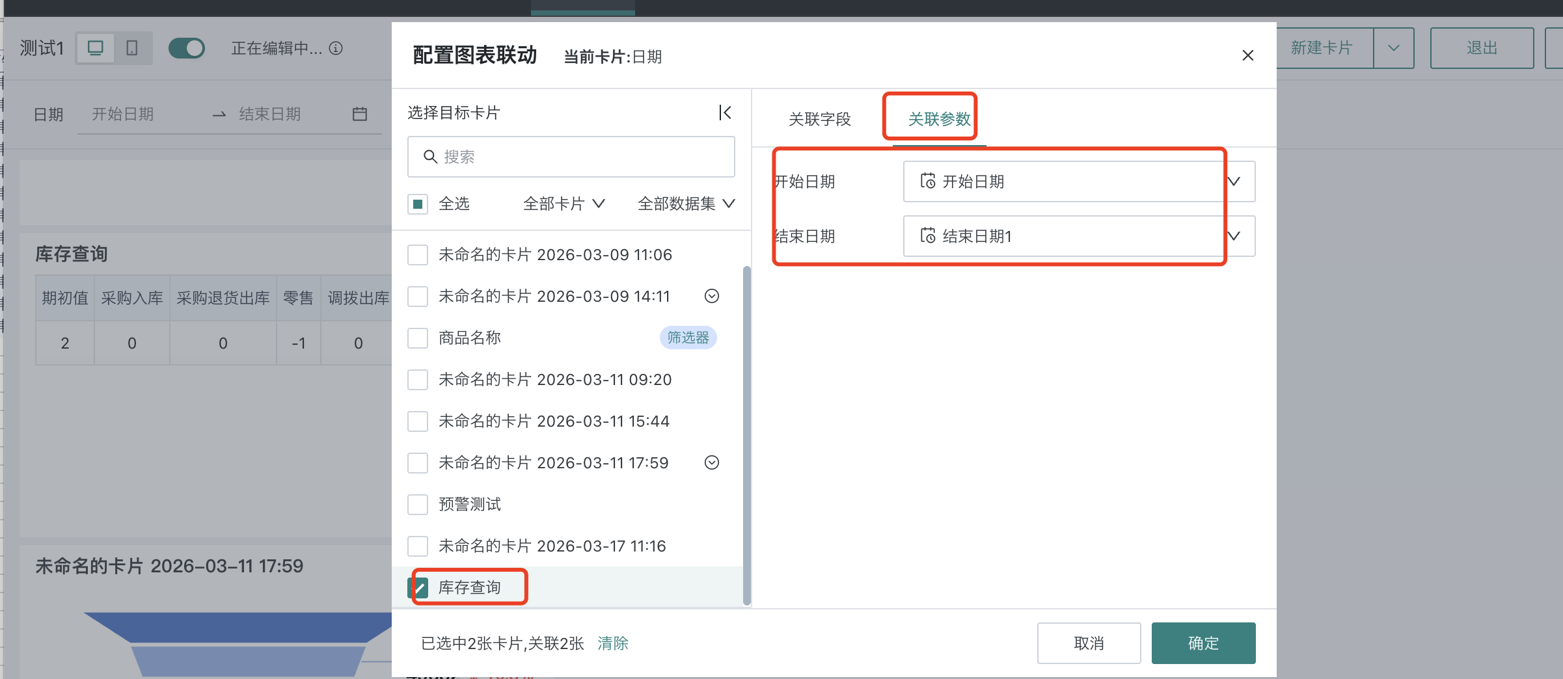1563x679 pixels.
Task: Expand the 全部卡片 filter dropdown
Action: 564,204
